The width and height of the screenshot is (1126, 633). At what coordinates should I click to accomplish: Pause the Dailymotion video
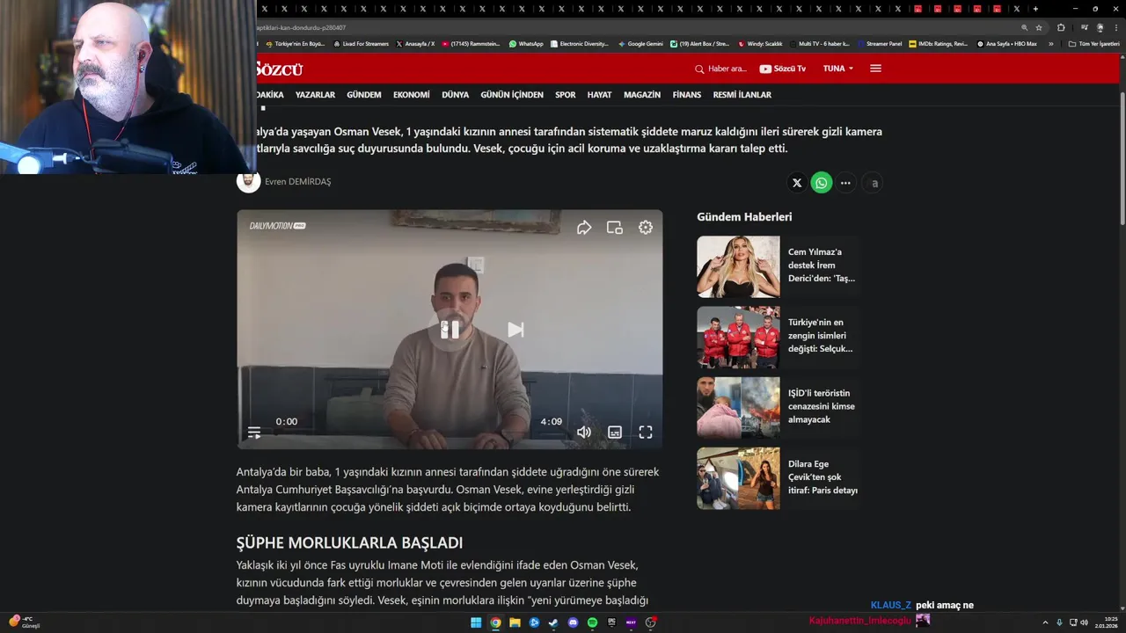(x=450, y=330)
